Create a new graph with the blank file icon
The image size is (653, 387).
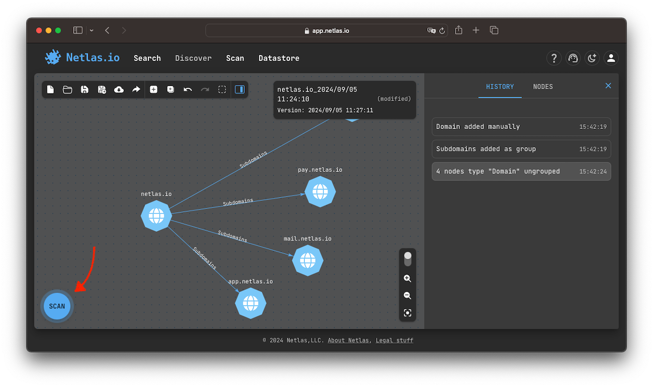click(51, 89)
